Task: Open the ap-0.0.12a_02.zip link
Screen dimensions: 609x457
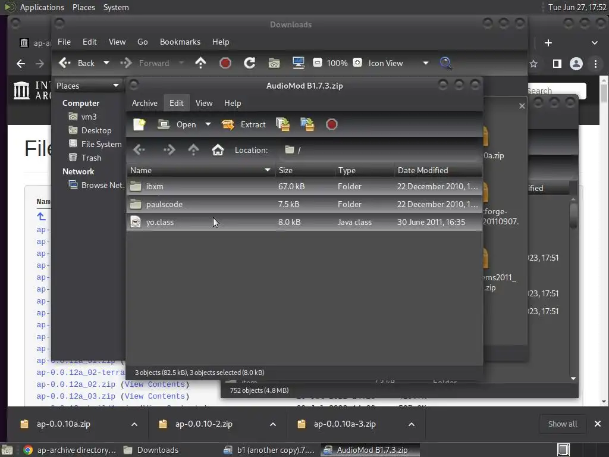Action: tap(76, 384)
